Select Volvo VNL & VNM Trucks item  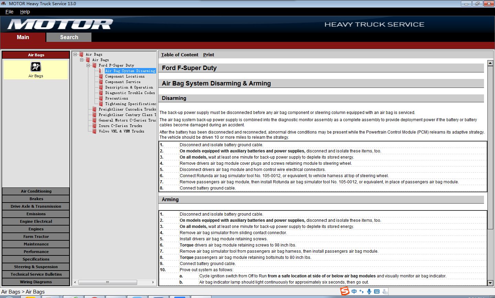click(121, 131)
